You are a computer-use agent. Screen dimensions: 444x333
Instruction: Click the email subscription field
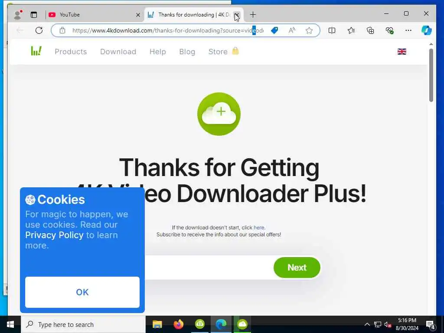coord(209,267)
